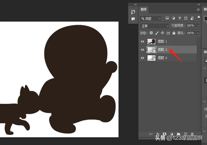Select the 图层 panel tab
207x145 pixels.
pyautogui.click(x=144, y=9)
